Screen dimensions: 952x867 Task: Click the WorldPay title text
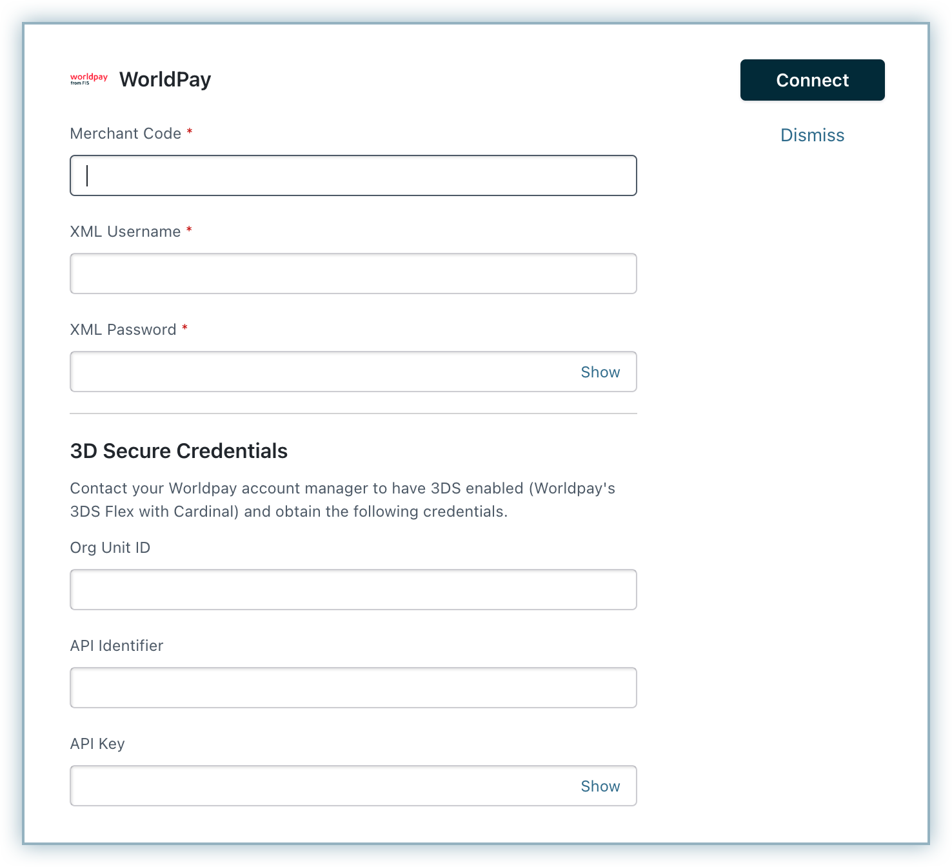point(165,79)
